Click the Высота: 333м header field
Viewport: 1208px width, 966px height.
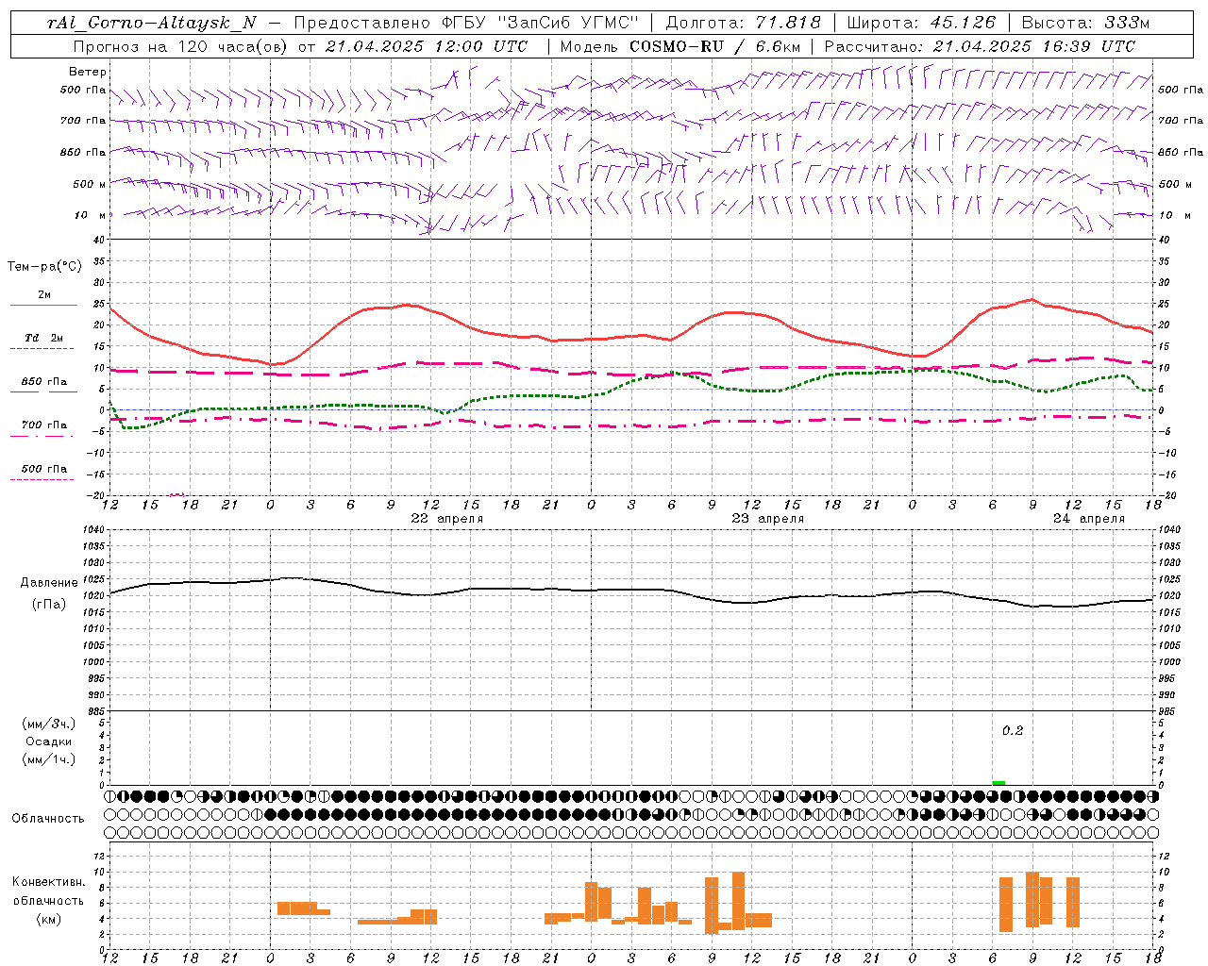1085,23
